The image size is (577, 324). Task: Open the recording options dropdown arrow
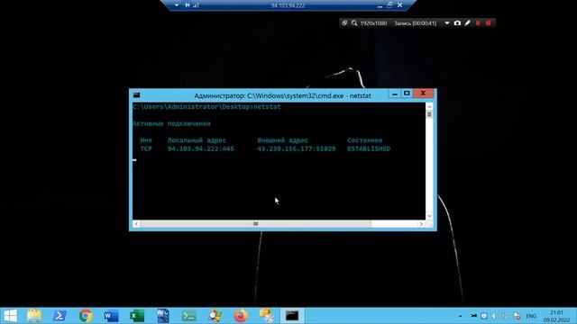(447, 22)
